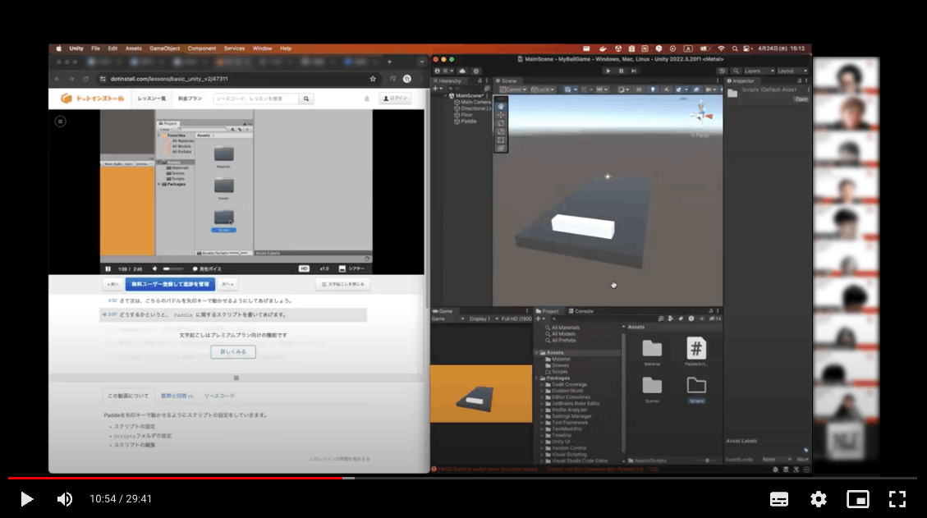Toggle HD quality on the lesson video

(304, 268)
